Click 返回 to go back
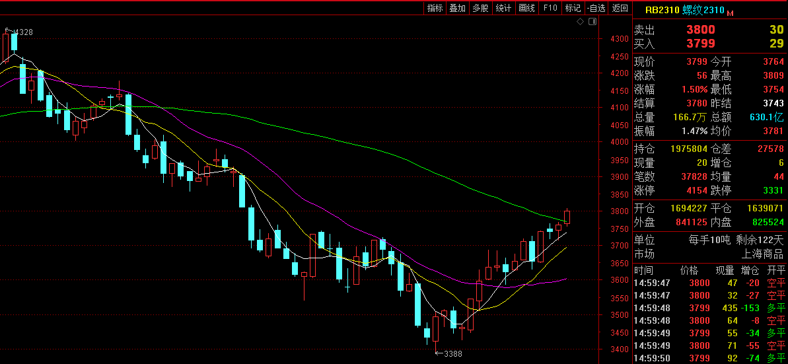 (x=620, y=8)
